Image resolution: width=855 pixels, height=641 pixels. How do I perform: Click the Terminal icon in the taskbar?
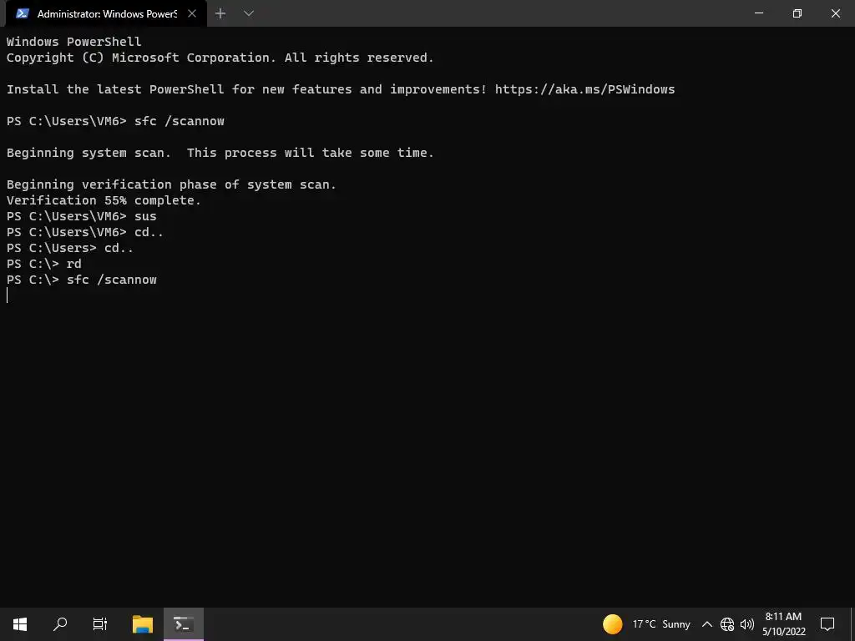pos(184,624)
